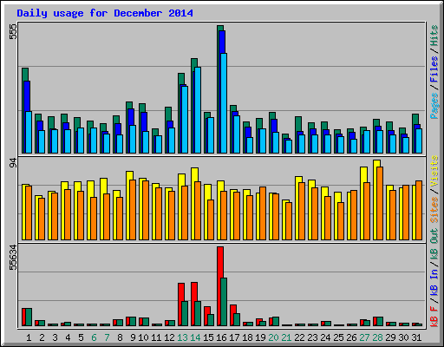Screen dimensions: 444x347
Task: Click x-axis day label "15"
Action: [x=208, y=337]
